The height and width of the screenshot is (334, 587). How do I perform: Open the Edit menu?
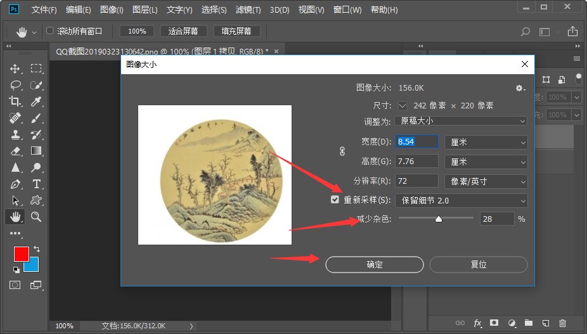coord(78,10)
